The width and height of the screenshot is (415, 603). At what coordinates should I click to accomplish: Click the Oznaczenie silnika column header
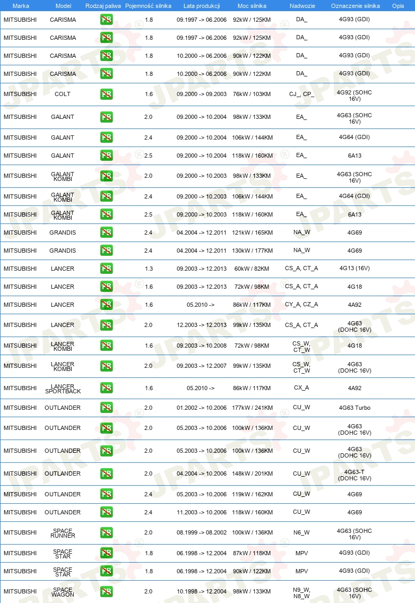(356, 6)
